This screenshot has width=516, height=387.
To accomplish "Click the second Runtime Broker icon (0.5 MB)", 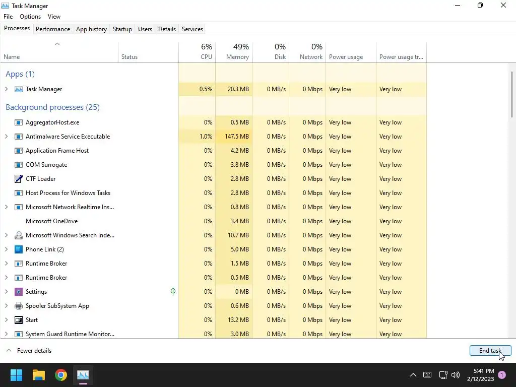I will tap(19, 278).
